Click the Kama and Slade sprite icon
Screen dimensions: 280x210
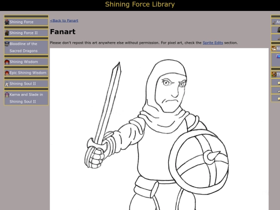tap(7, 95)
